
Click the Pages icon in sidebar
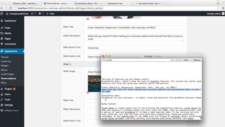[2, 38]
